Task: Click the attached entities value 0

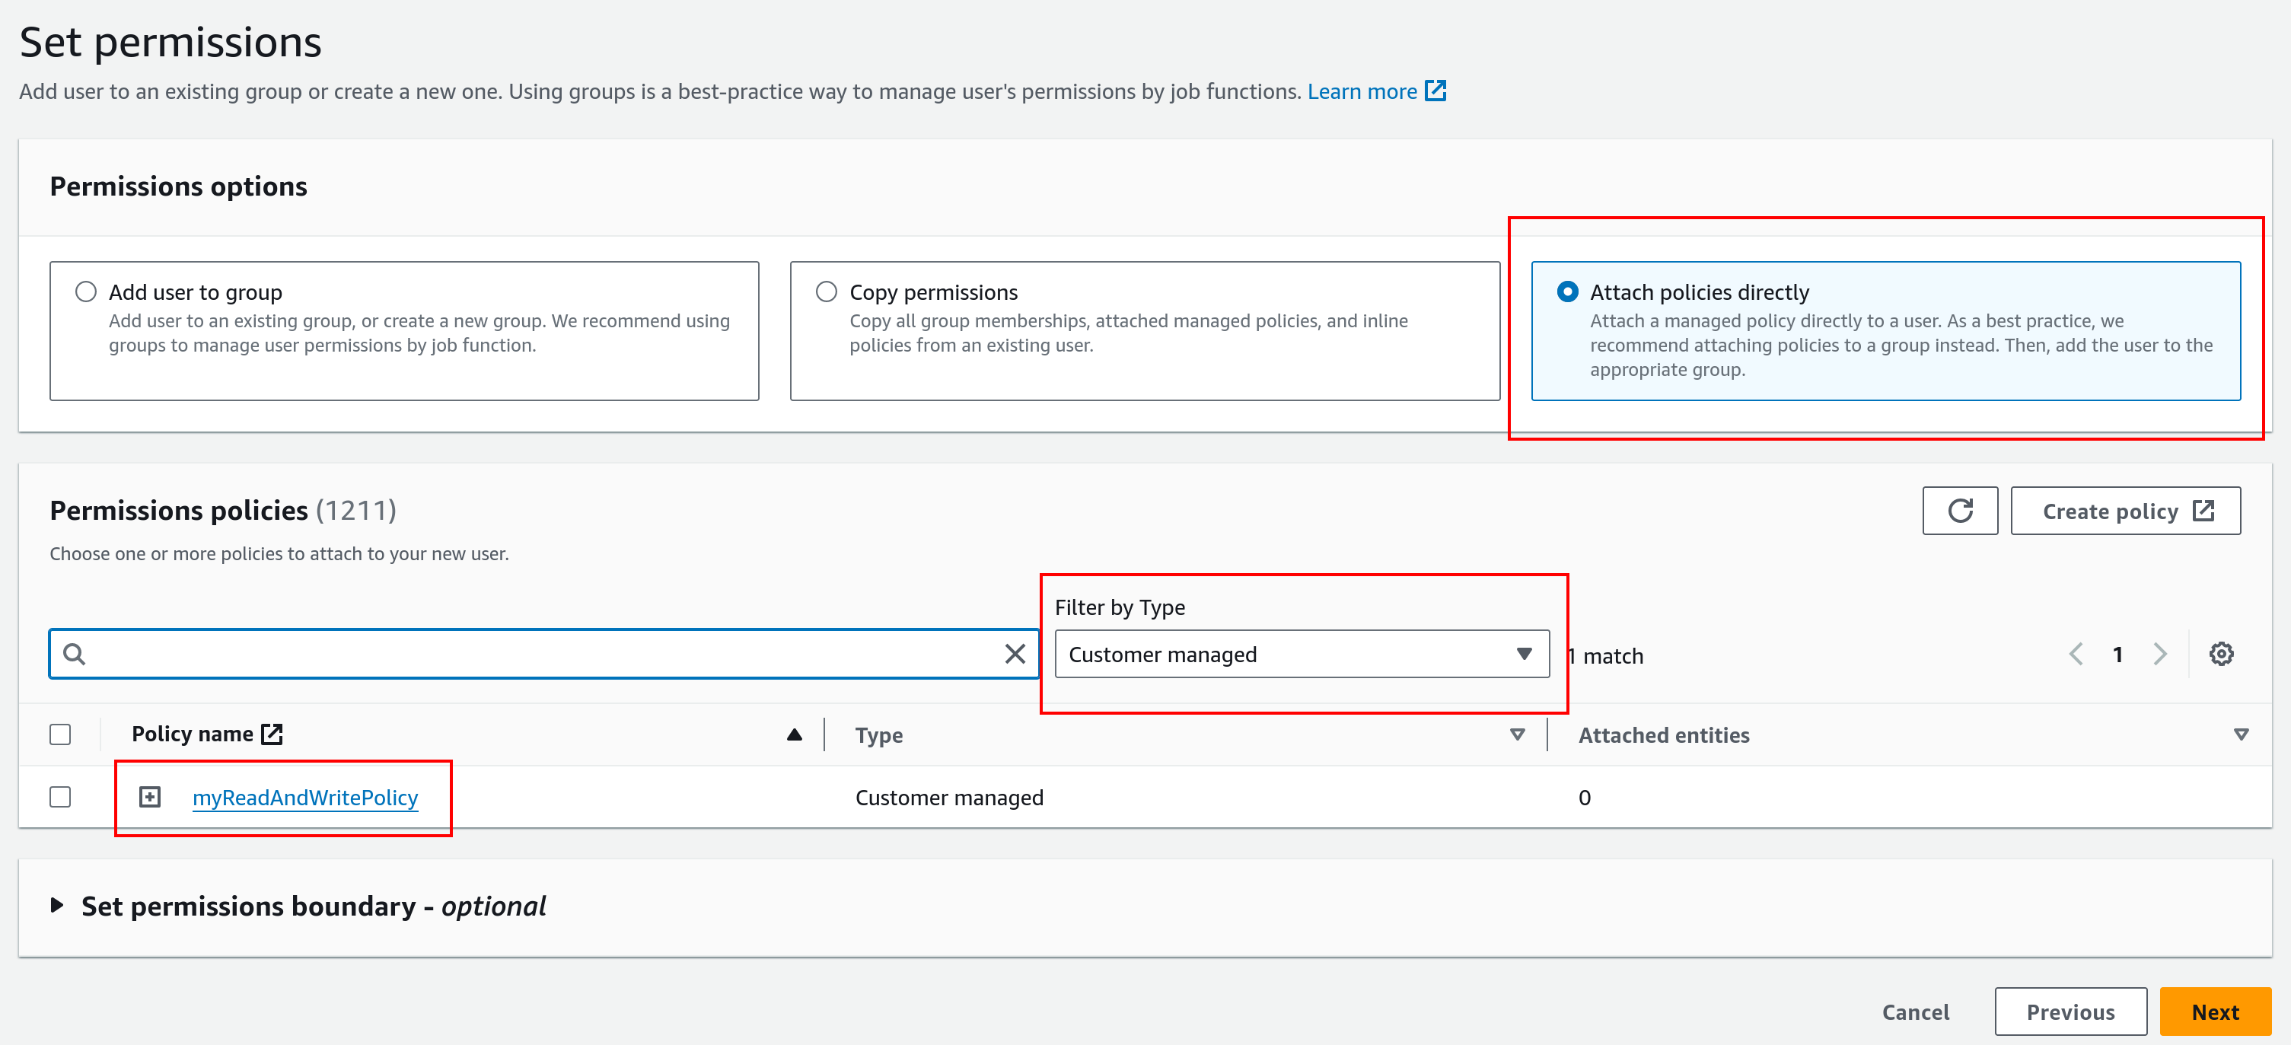Action: [1584, 798]
